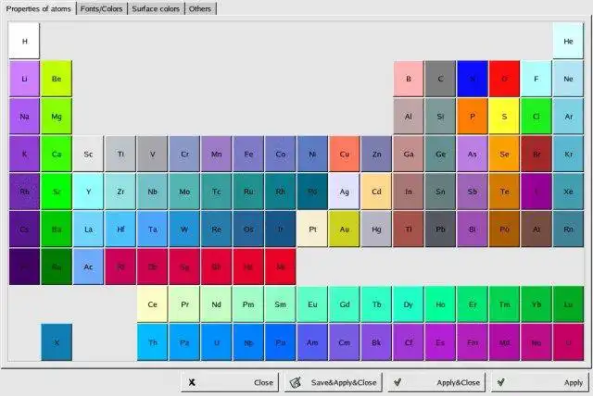
Task: Click the Cerium (Ce) lanthanide cell
Action: pos(152,304)
